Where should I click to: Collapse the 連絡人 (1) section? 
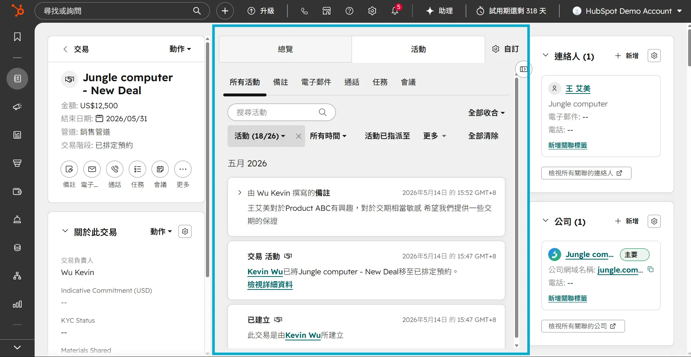546,55
